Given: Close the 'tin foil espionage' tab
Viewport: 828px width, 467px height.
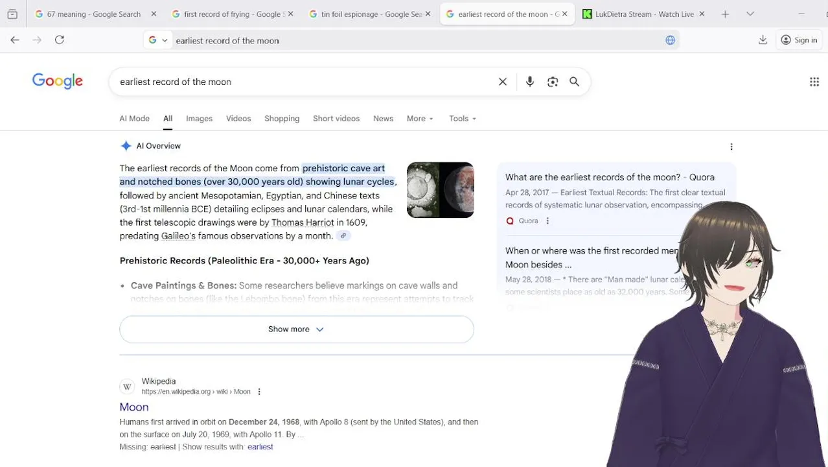Looking at the screenshot, I should click(428, 14).
